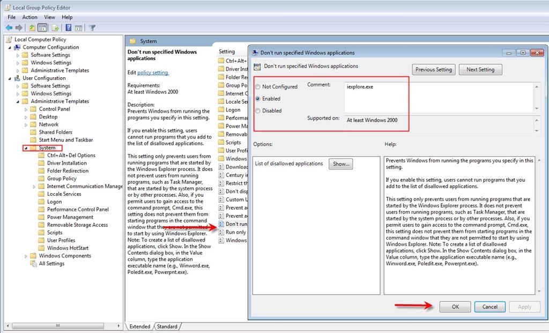Open the View menu
The width and height of the screenshot is (549, 333).
click(49, 17)
